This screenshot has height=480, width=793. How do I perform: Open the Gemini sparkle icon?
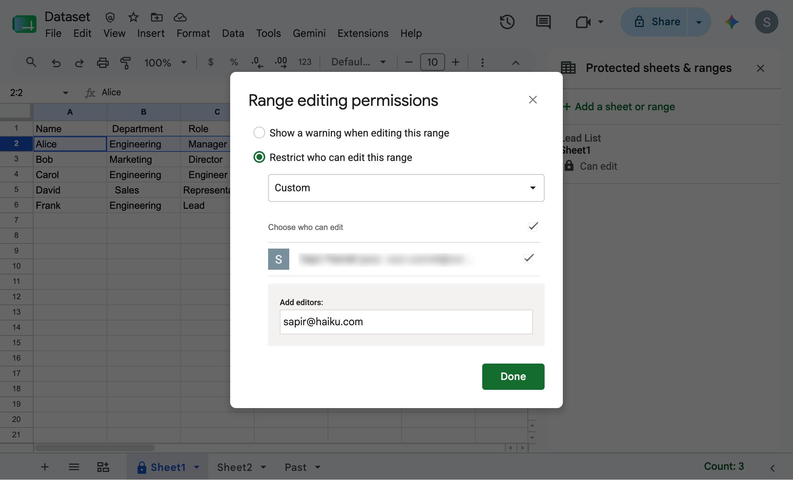pyautogui.click(x=731, y=22)
